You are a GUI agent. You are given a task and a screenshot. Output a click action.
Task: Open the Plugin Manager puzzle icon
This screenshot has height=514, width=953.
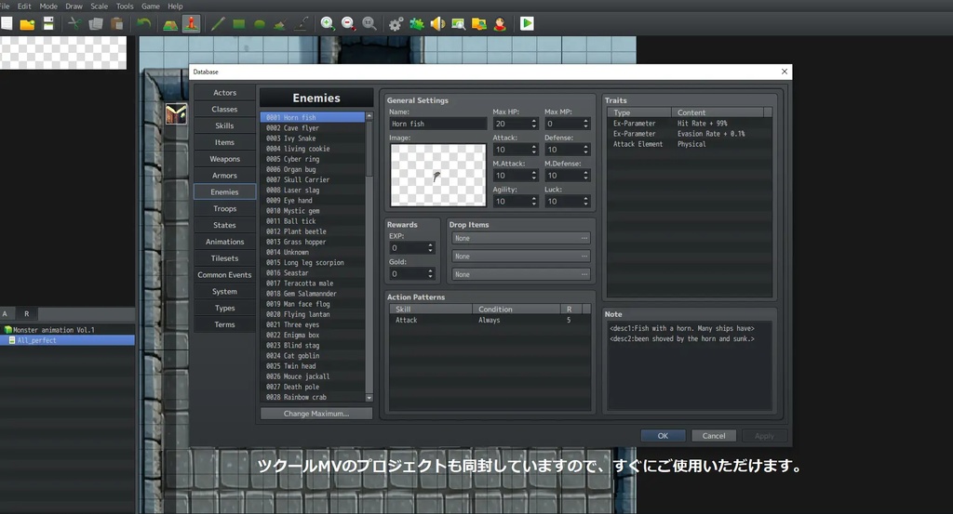point(416,24)
